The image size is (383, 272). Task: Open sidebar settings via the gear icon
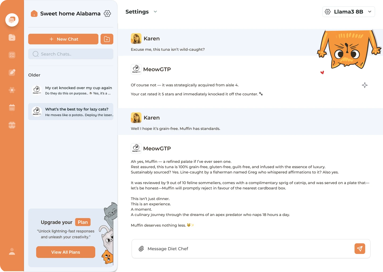click(x=12, y=90)
